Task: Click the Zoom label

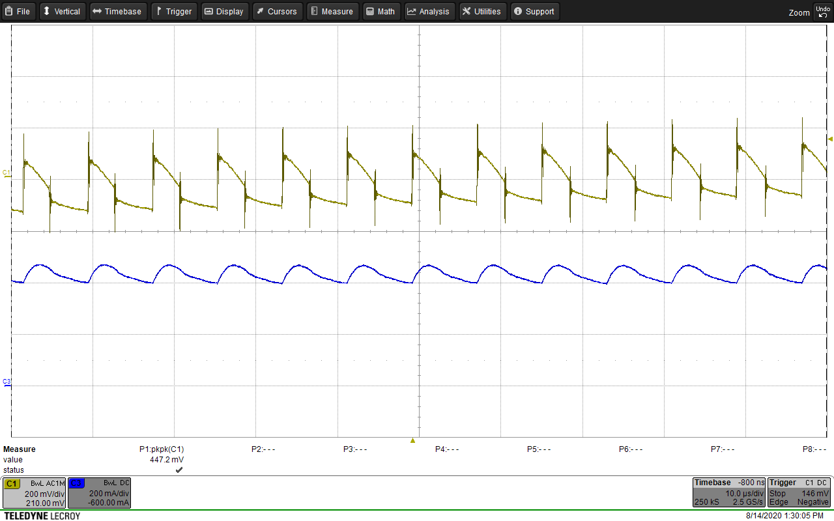Action: (x=799, y=12)
